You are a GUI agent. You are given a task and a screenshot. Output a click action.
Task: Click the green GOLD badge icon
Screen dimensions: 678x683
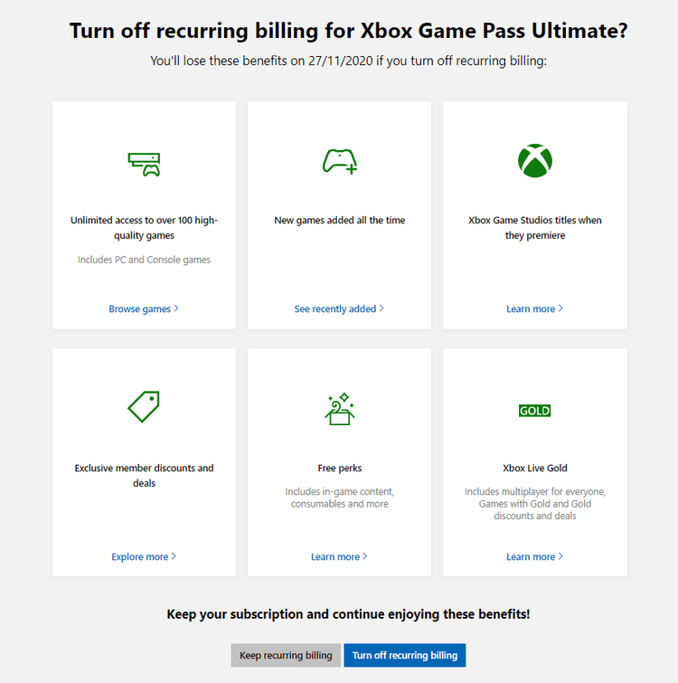coord(535,411)
